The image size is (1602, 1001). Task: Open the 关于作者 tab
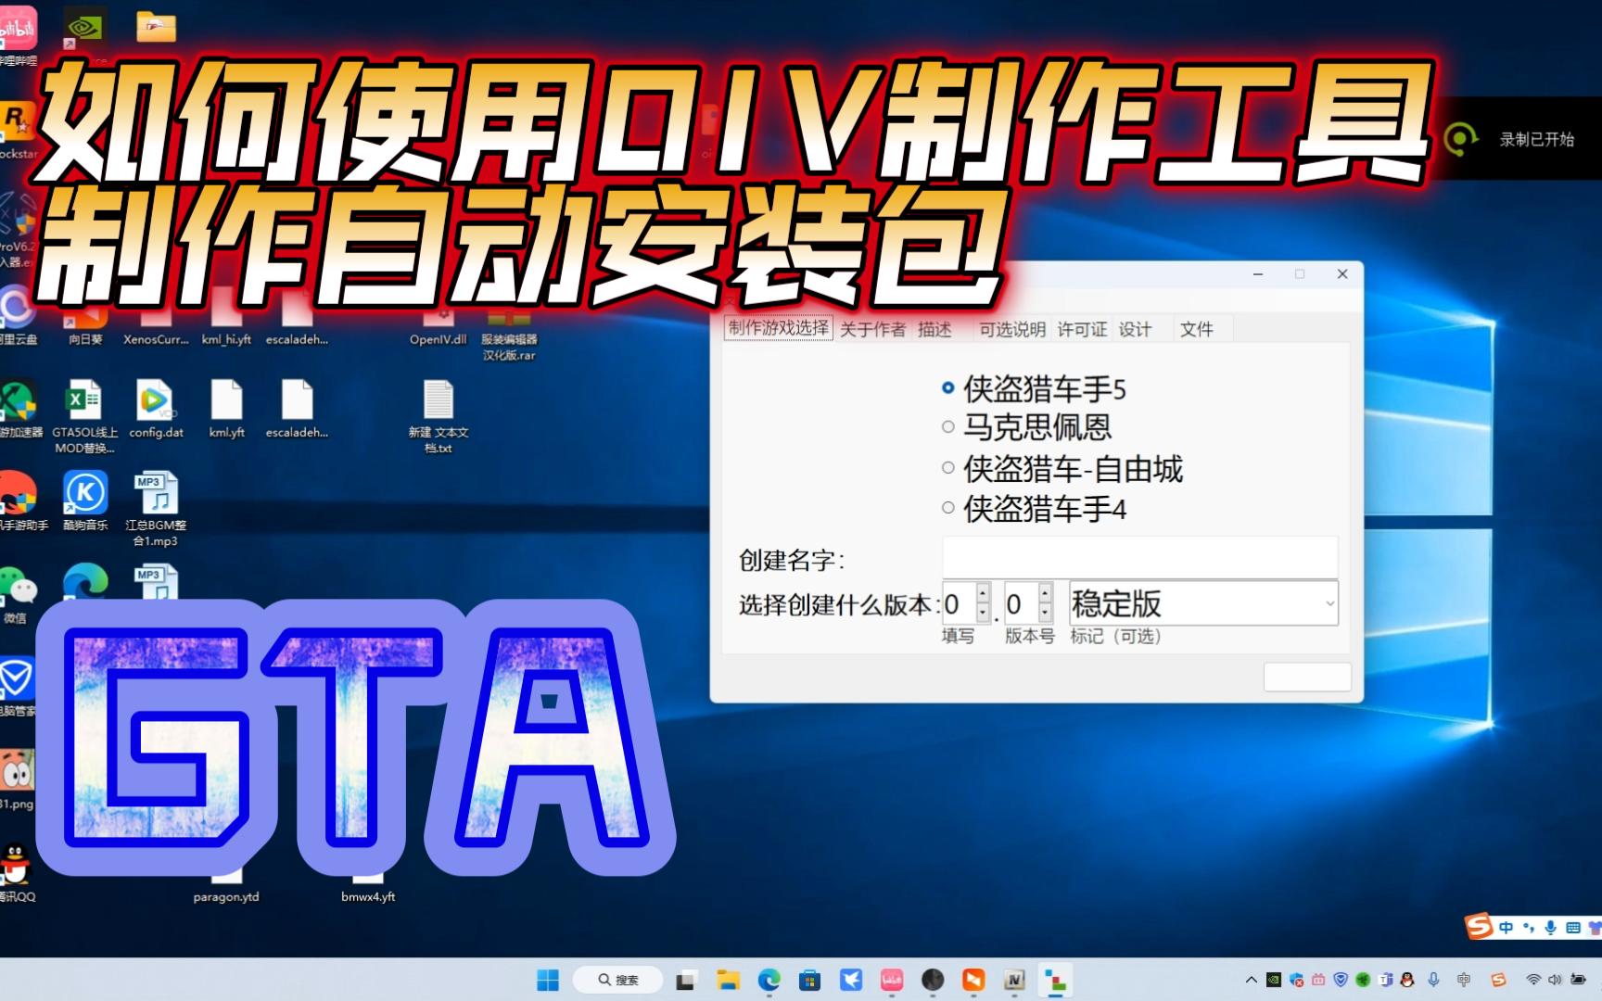[x=871, y=329]
